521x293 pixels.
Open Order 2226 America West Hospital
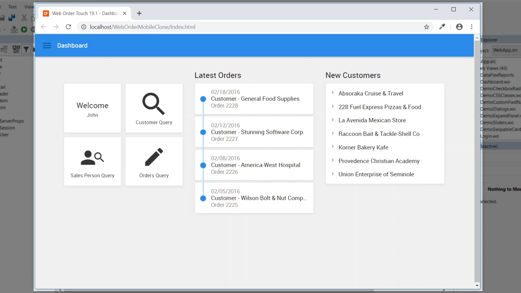tap(255, 165)
